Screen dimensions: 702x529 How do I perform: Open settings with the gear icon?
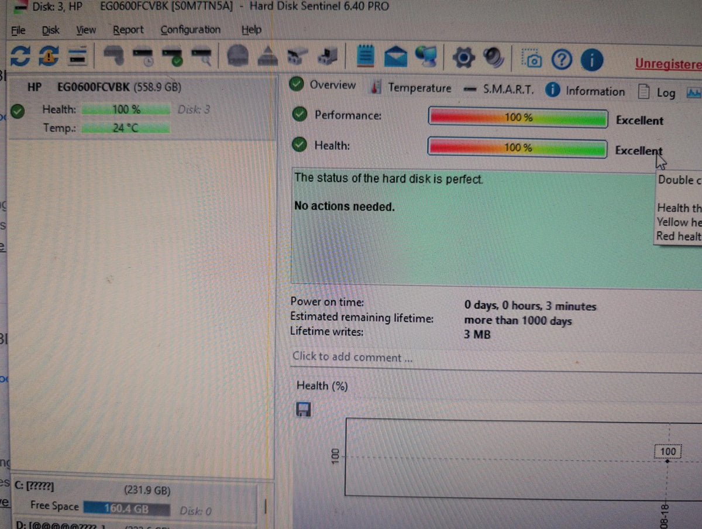click(x=464, y=58)
